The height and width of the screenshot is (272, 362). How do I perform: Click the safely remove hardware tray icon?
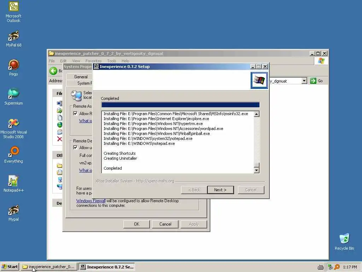coord(330,267)
